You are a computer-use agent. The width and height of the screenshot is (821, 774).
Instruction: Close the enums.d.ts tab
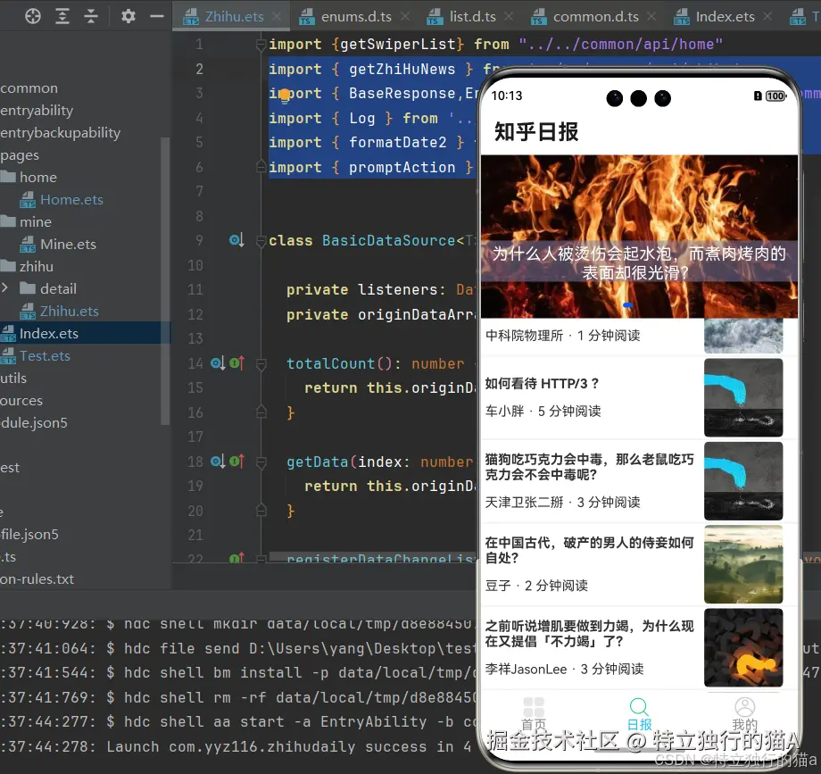[405, 17]
